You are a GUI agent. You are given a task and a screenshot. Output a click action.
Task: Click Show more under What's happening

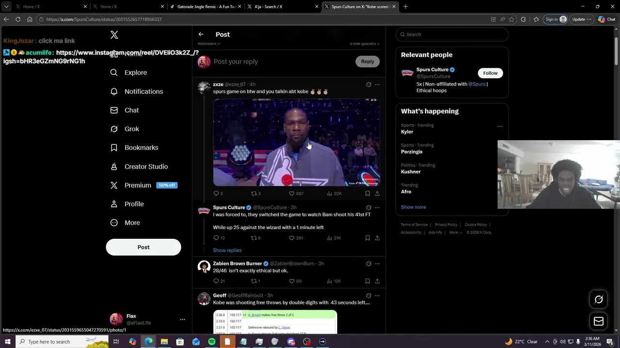click(413, 207)
